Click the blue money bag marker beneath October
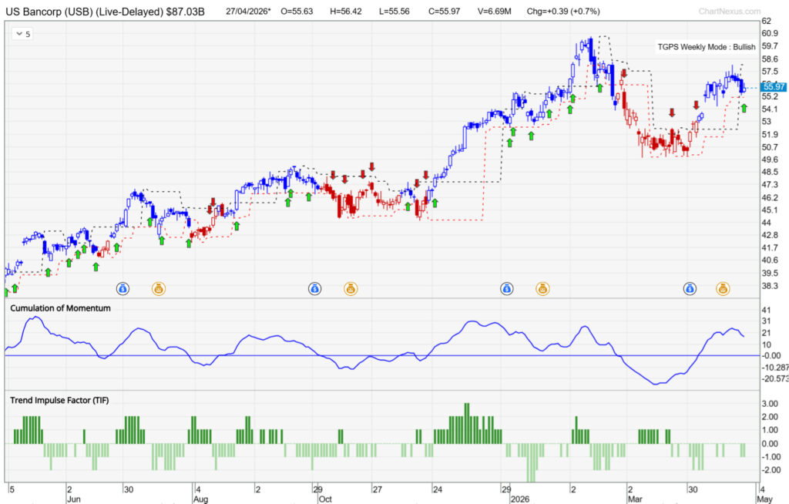 (316, 288)
